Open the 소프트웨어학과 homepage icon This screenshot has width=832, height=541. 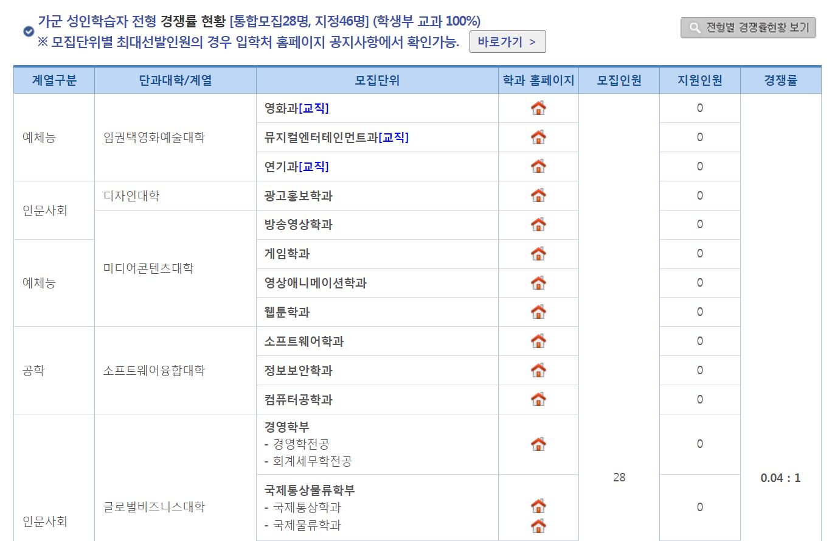538,341
